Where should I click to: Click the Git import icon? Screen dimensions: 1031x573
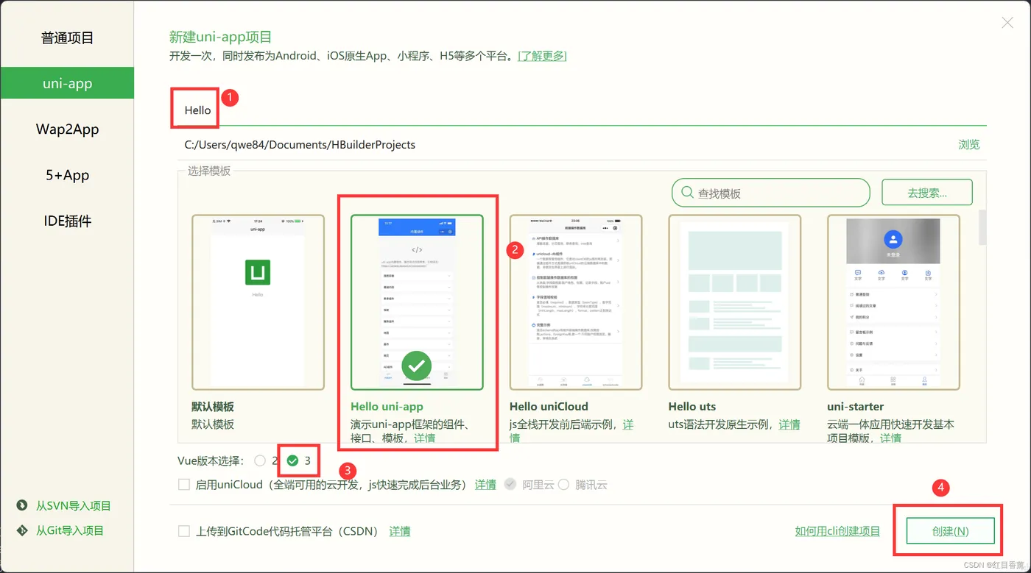(x=22, y=530)
